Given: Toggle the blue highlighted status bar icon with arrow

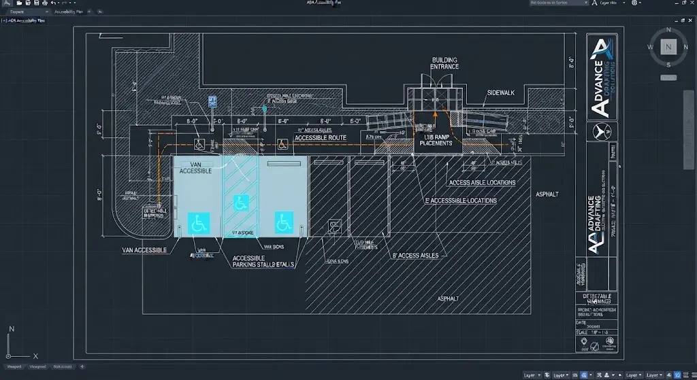Looking at the screenshot, I should coord(583,375).
